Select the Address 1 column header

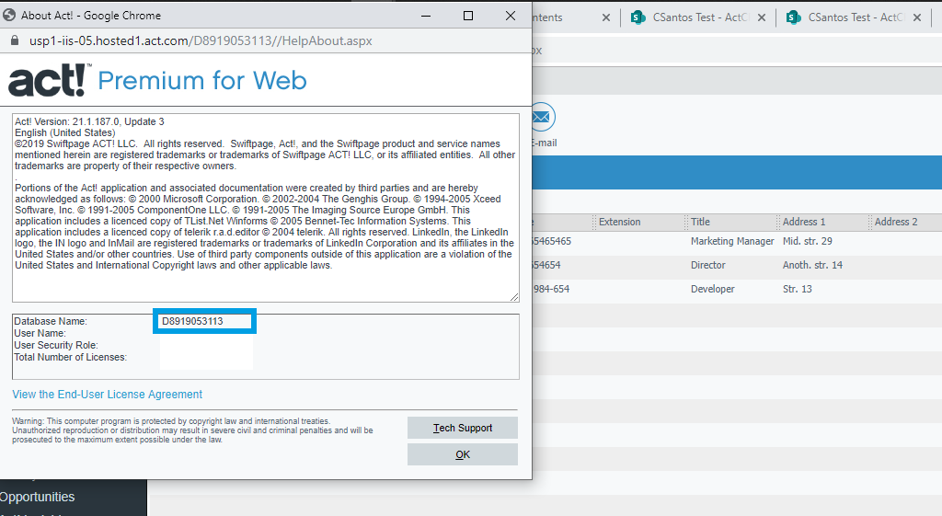click(804, 222)
